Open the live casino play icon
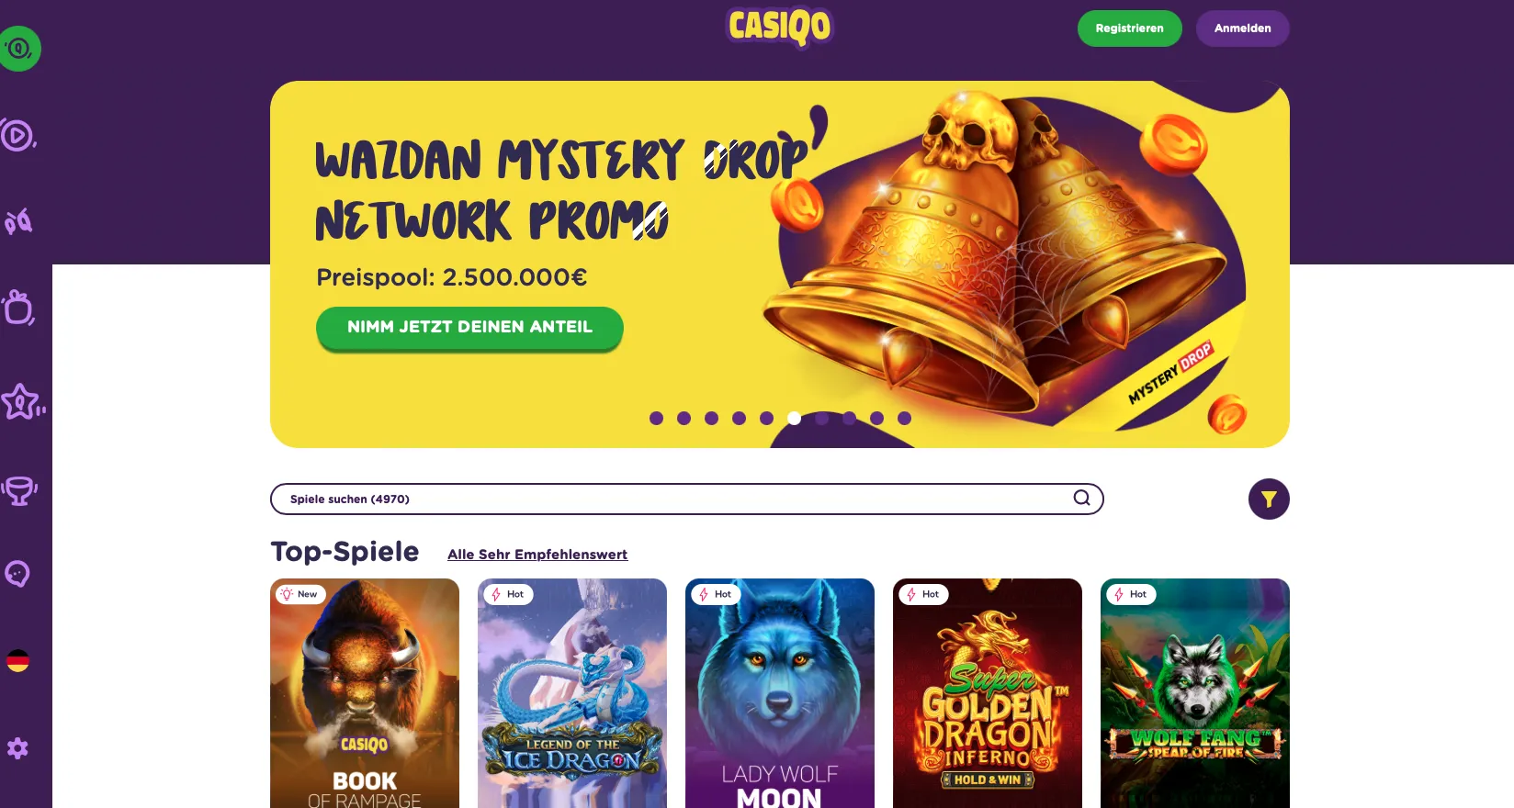 (x=17, y=135)
